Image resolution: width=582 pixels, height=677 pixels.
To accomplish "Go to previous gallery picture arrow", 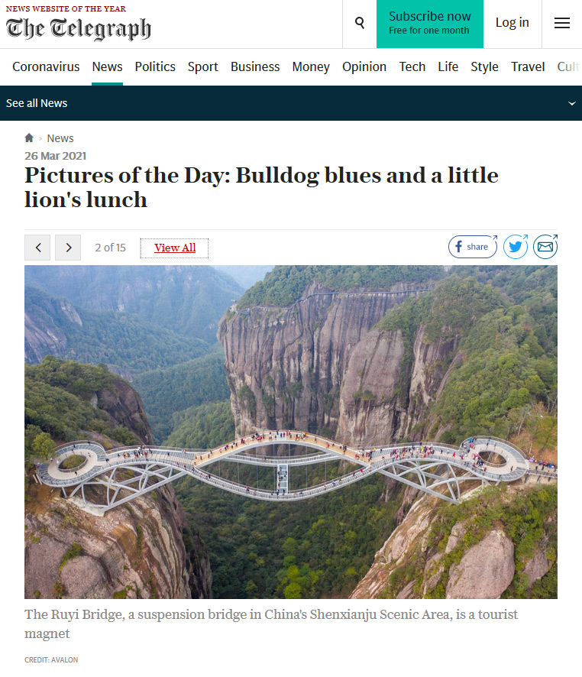I will (x=37, y=248).
